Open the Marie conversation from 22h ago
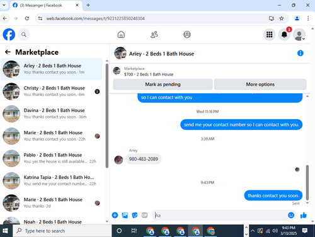315x237 pixels. 51,136
